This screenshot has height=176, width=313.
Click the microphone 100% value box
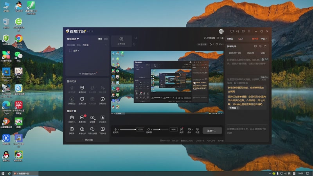point(140,129)
